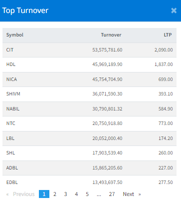Select the CIT symbol row
The width and height of the screenshot is (181, 205).
coord(89,50)
